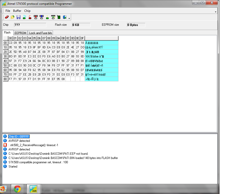
Task: Select hex cell EC in row 50
Action: [x=11, y=66]
